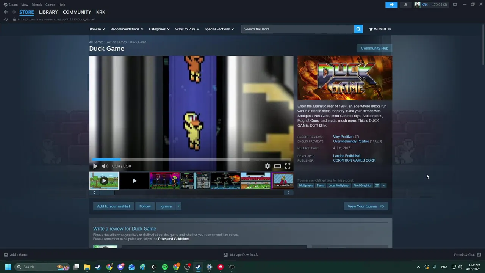Ignore Duck Game

(166, 206)
